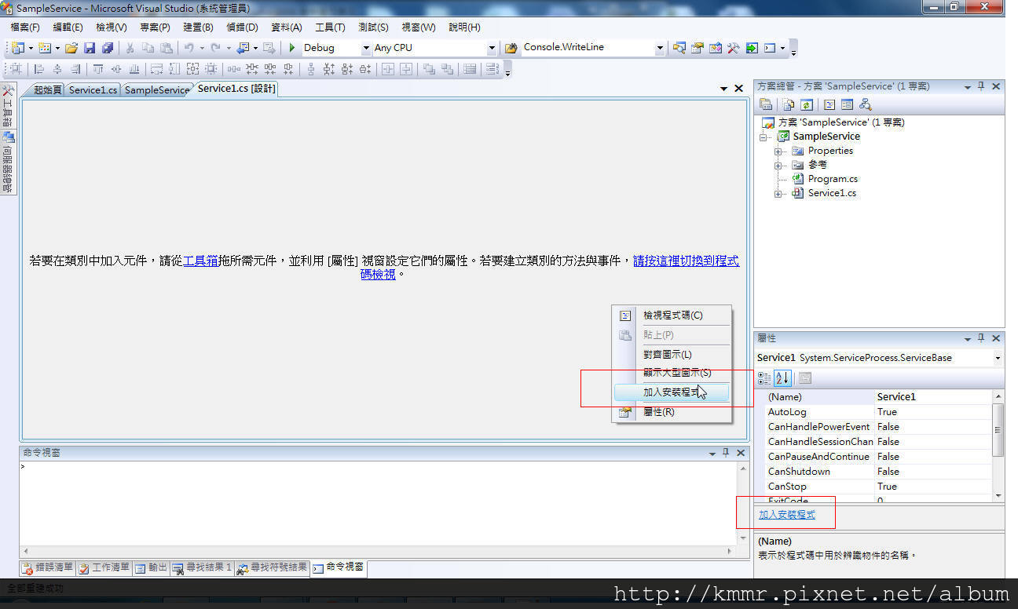This screenshot has width=1018, height=609.
Task: Open the Debug configuration dropdown
Action: 366,48
